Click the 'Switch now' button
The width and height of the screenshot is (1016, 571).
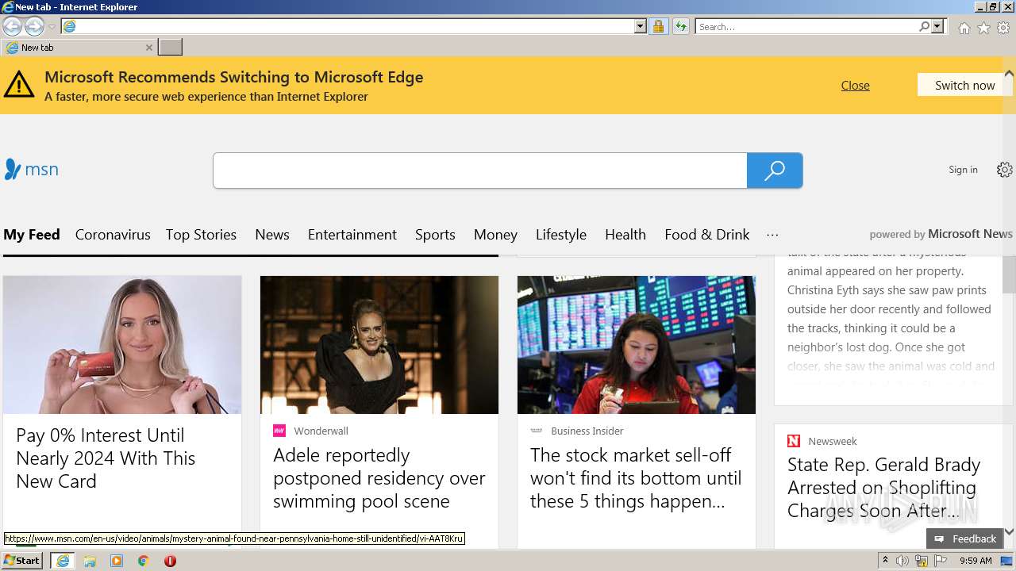[x=964, y=86]
